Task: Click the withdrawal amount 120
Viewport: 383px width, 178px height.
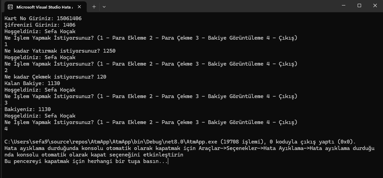Action: (x=101, y=77)
